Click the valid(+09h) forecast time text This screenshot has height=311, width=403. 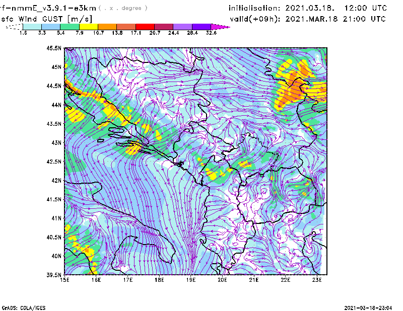click(307, 19)
